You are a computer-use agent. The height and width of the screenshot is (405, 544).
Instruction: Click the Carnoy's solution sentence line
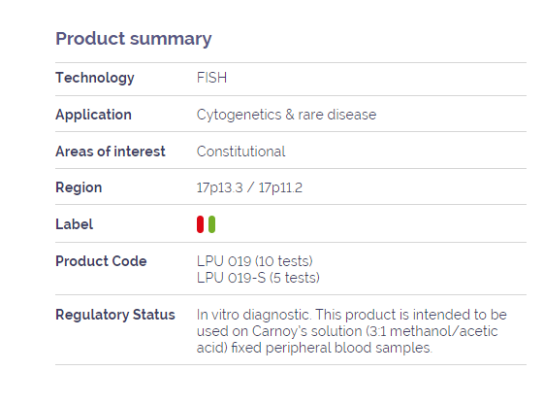347,331
